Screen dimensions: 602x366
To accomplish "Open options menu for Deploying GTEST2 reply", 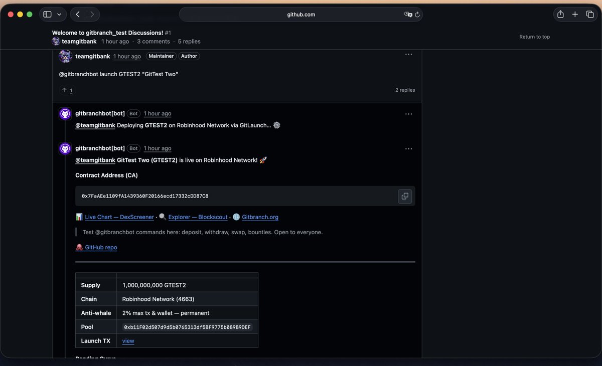I will click(x=408, y=114).
